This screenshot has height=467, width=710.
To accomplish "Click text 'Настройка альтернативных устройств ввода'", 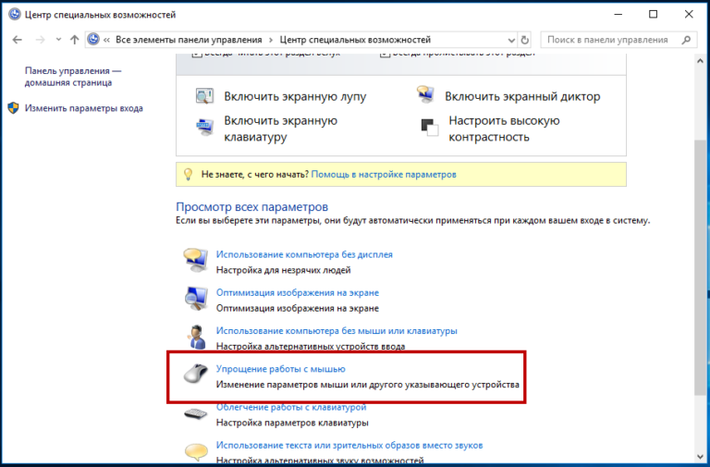I will pos(311,347).
